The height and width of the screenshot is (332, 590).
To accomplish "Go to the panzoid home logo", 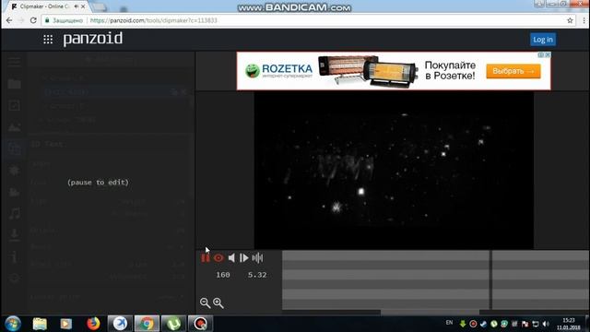I will click(x=92, y=39).
